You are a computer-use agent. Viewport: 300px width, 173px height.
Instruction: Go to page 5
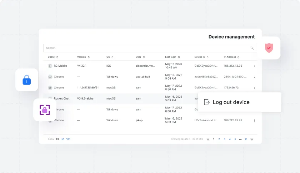tap(235, 139)
